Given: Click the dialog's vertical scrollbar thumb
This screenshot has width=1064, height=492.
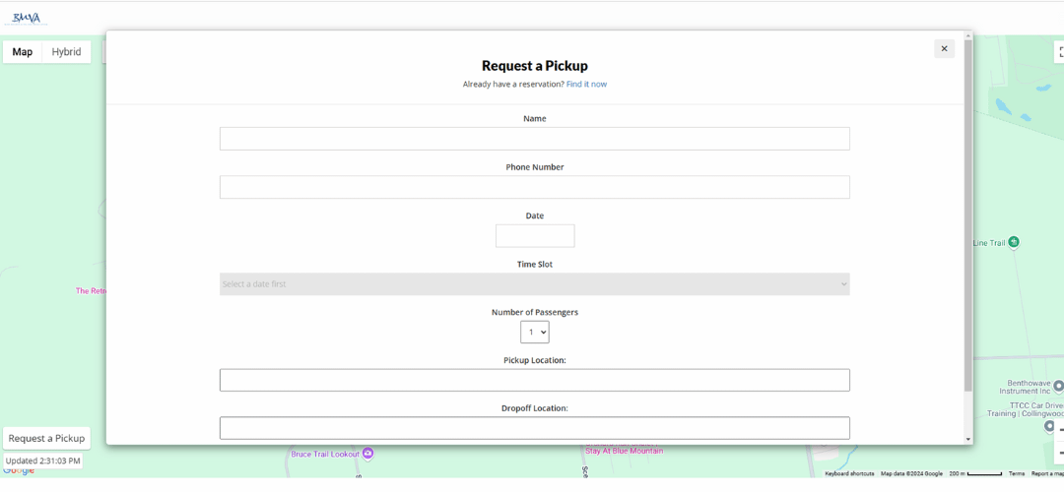Looking at the screenshot, I should [967, 216].
